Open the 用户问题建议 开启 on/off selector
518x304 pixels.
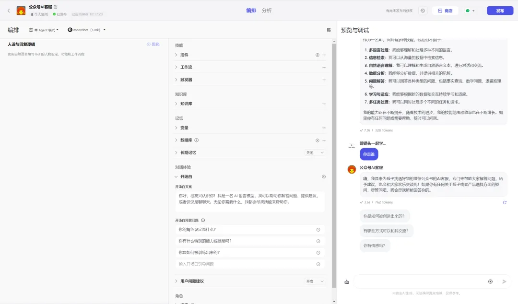315,281
